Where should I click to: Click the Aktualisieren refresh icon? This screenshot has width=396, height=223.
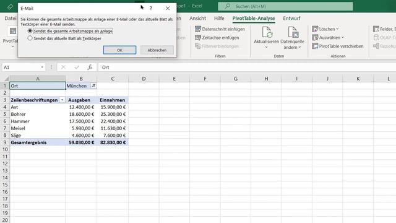pyautogui.click(x=267, y=32)
